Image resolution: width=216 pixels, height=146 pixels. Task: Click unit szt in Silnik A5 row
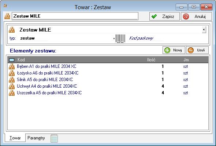coord(186,80)
